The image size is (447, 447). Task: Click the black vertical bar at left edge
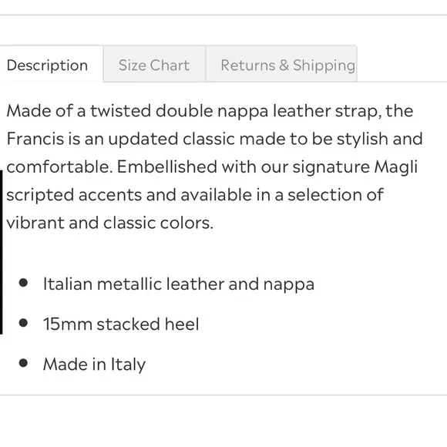point(1,252)
